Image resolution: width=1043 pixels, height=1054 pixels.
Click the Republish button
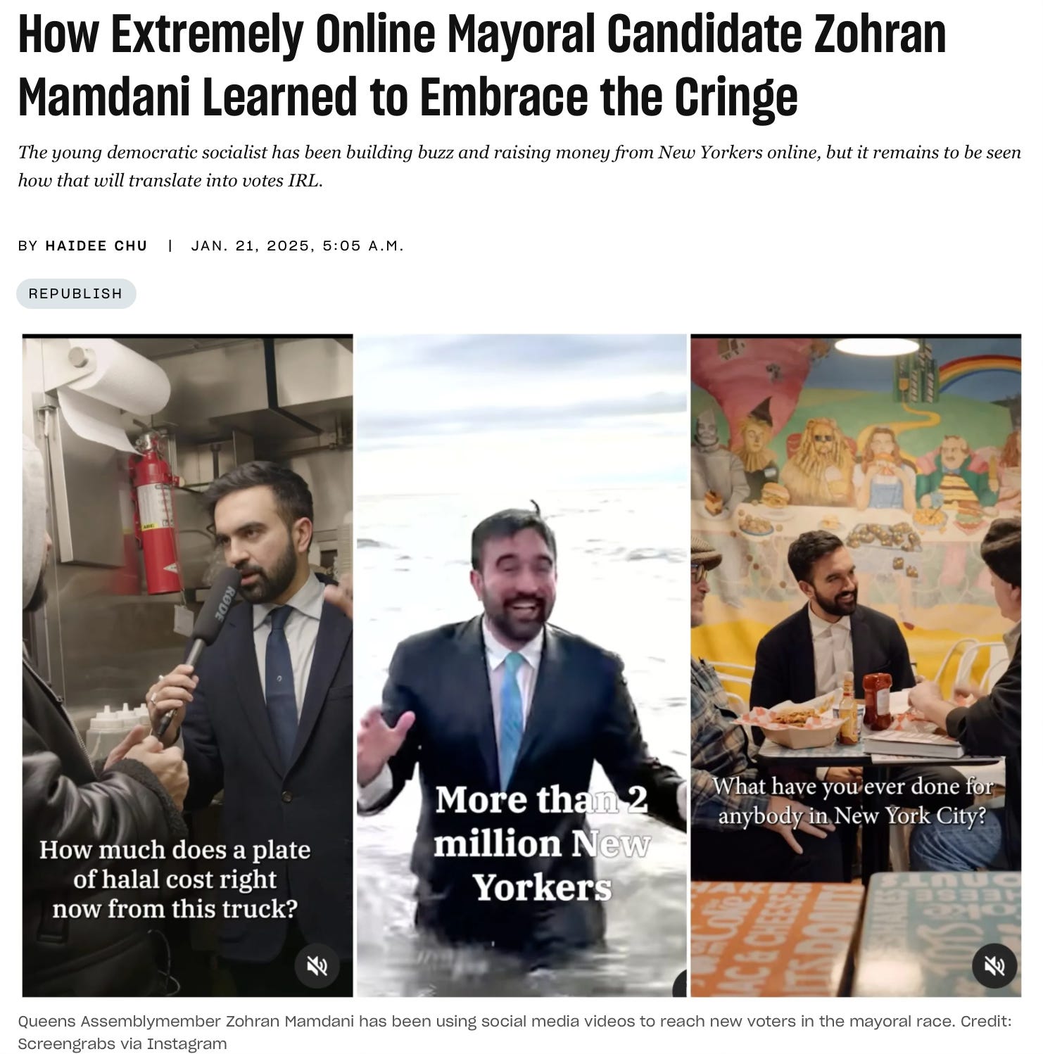coord(76,293)
